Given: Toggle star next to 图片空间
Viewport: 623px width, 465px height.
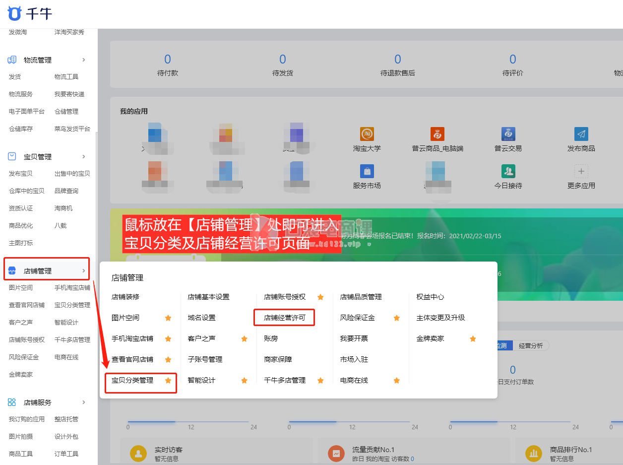Looking at the screenshot, I should [168, 318].
